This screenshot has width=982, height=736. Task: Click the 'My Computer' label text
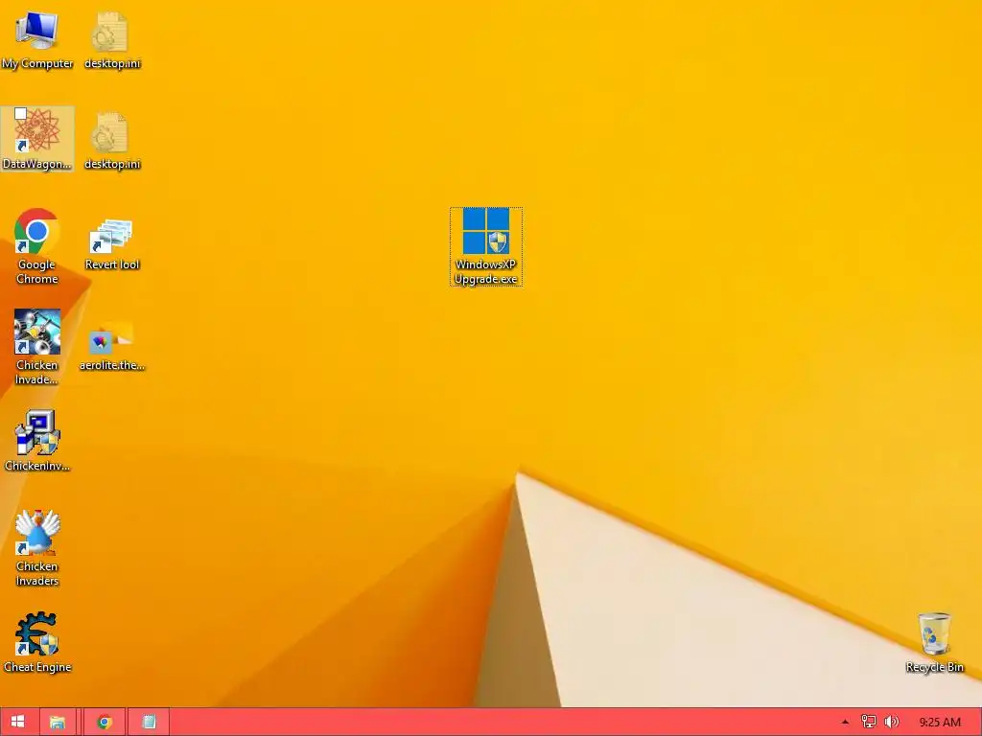pos(37,63)
